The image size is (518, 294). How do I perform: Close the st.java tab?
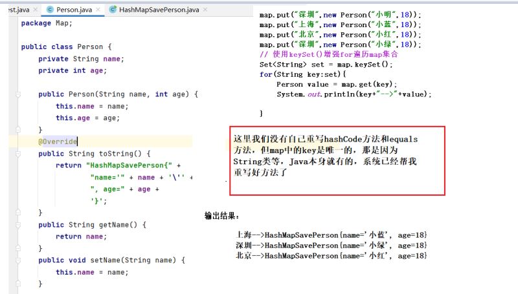[x=36, y=10]
